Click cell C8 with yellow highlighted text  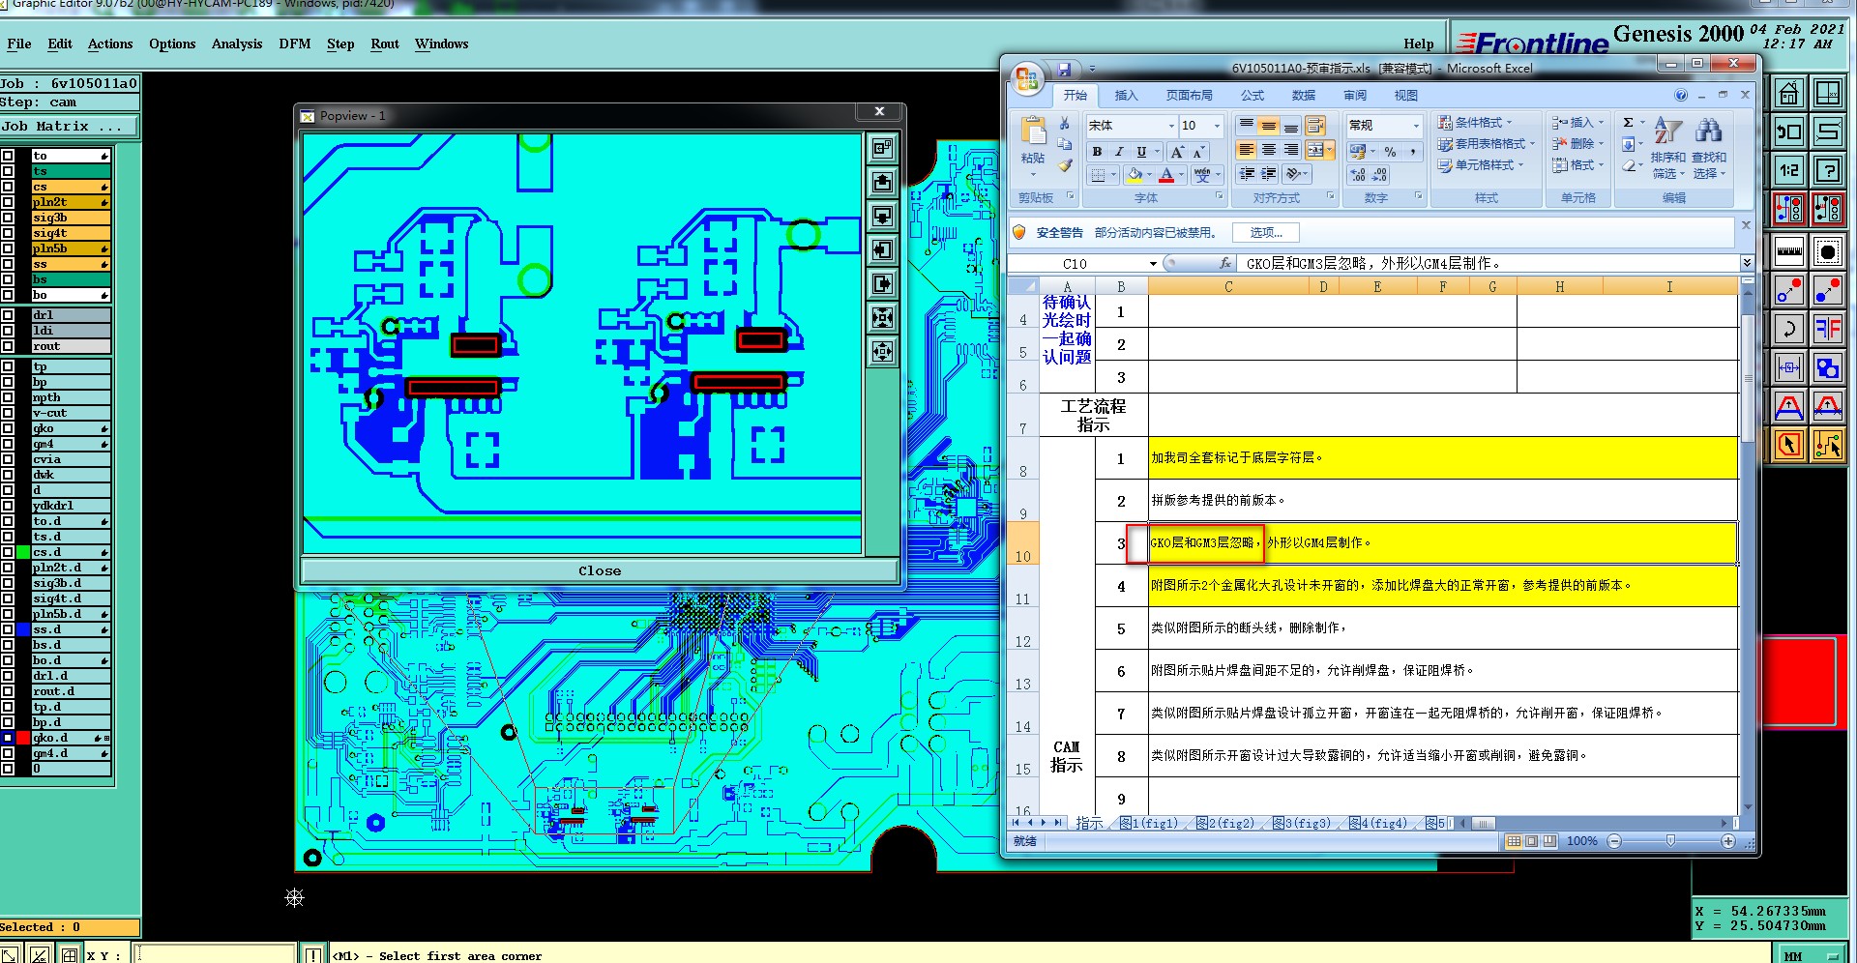tap(1443, 458)
